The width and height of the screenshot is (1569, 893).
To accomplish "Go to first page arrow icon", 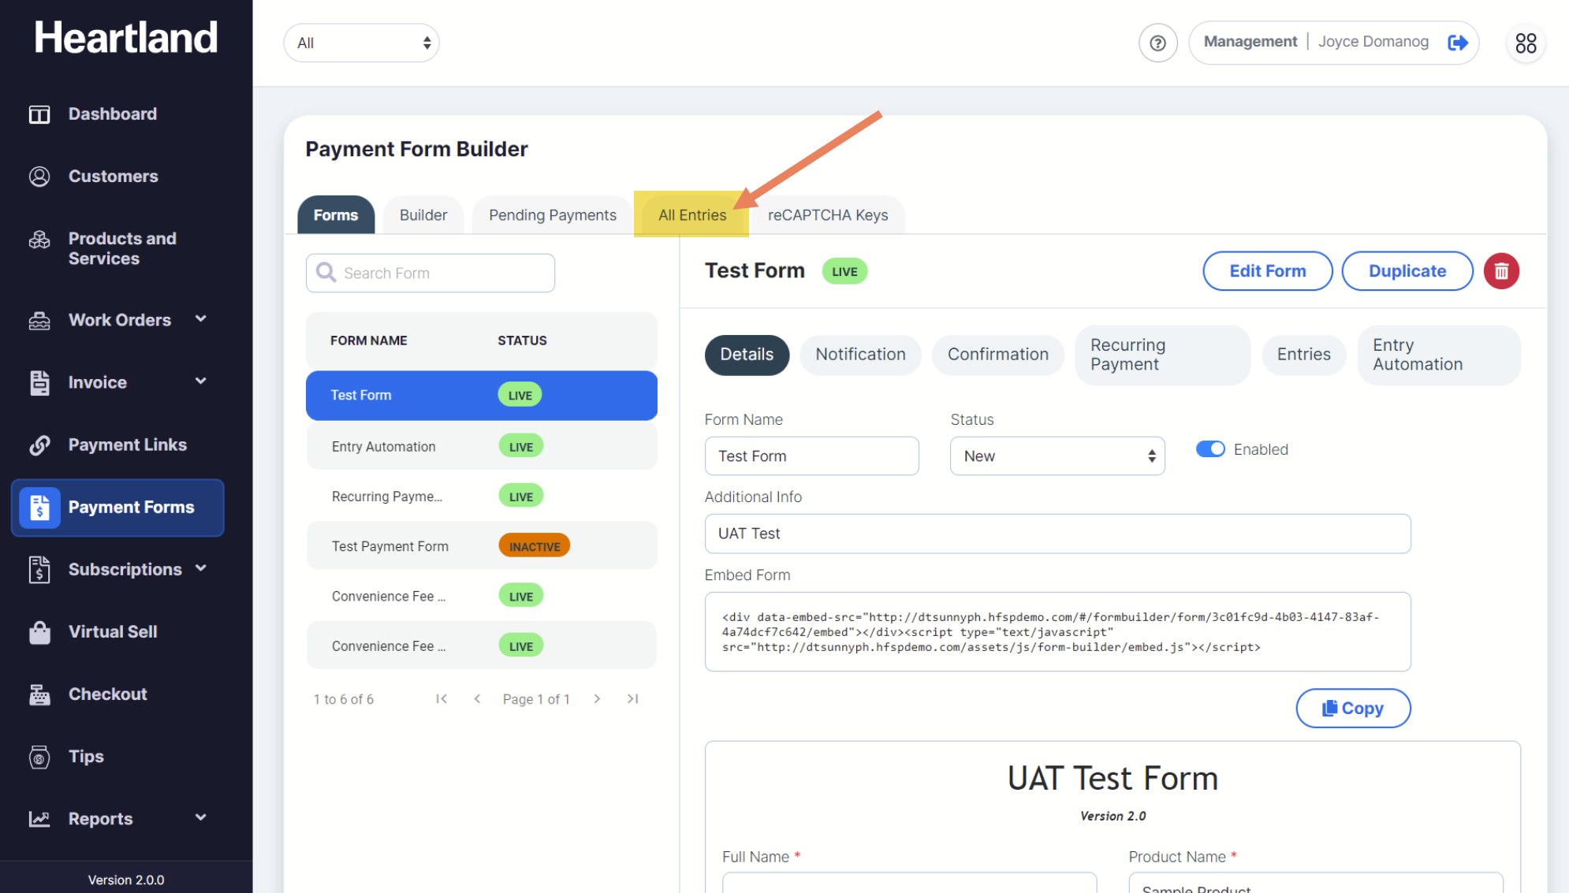I will (x=442, y=698).
